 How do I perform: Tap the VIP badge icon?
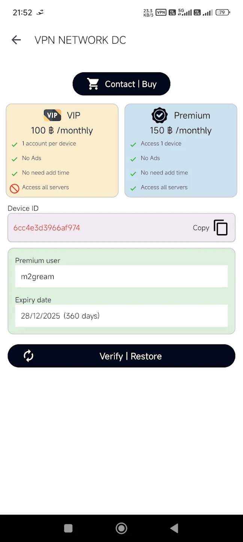(52, 115)
